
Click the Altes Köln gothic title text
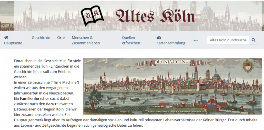pyautogui.click(x=155, y=16)
